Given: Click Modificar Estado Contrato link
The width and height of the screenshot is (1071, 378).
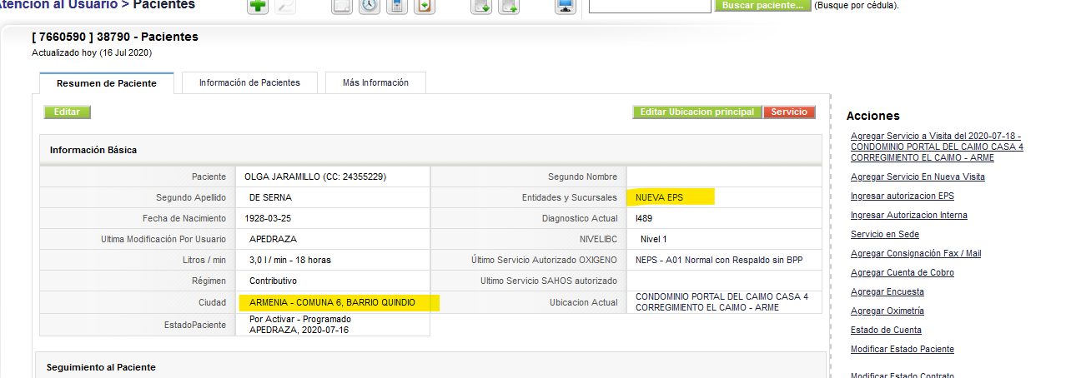Looking at the screenshot, I should tap(903, 375).
